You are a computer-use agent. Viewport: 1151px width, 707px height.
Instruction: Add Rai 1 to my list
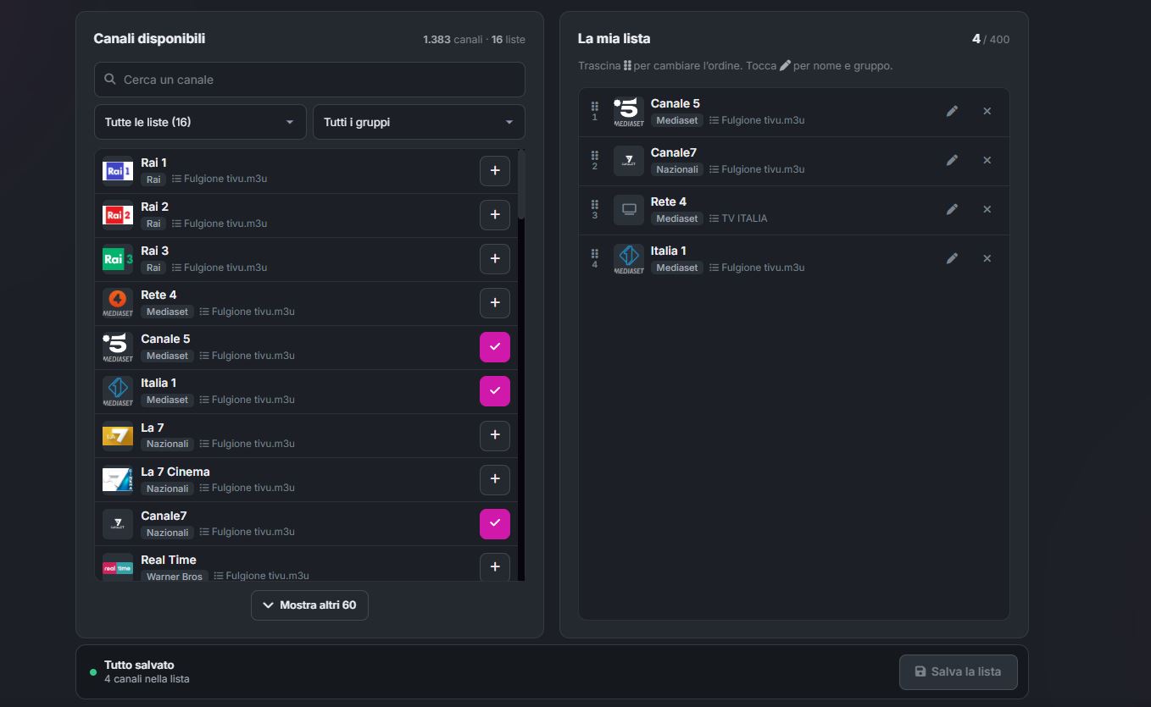point(495,171)
